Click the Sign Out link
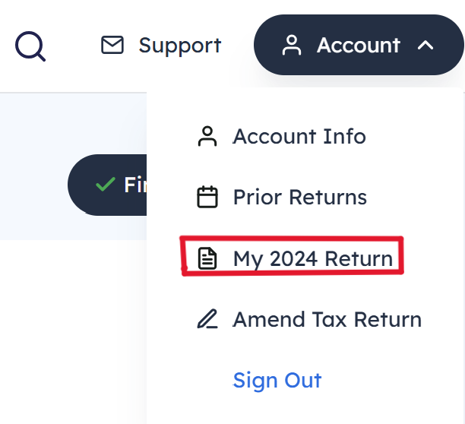The width and height of the screenshot is (465, 424). pyautogui.click(x=277, y=381)
